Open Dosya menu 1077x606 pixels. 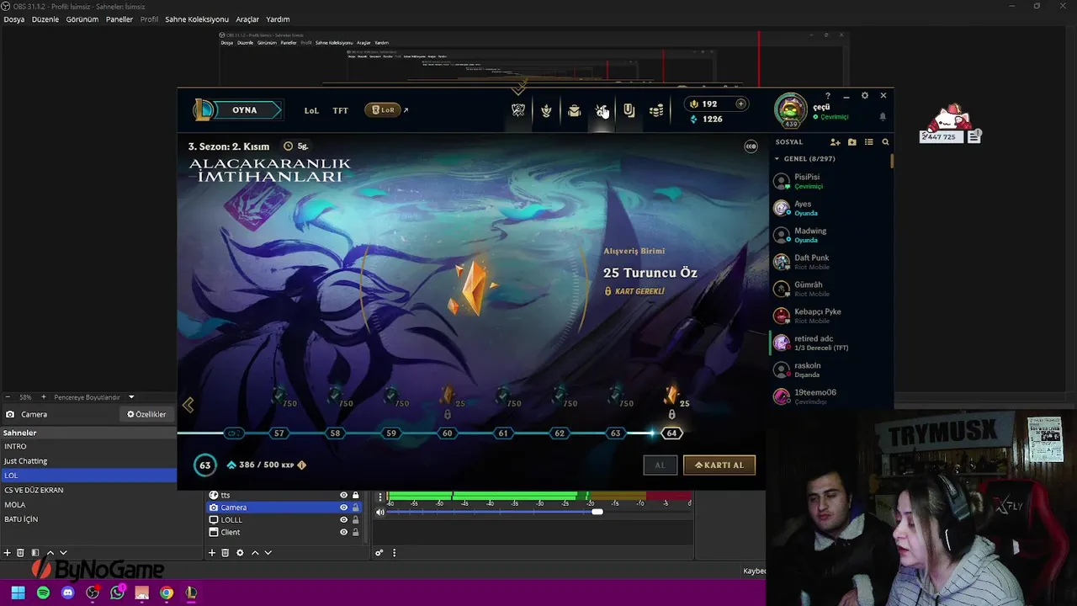(14, 19)
